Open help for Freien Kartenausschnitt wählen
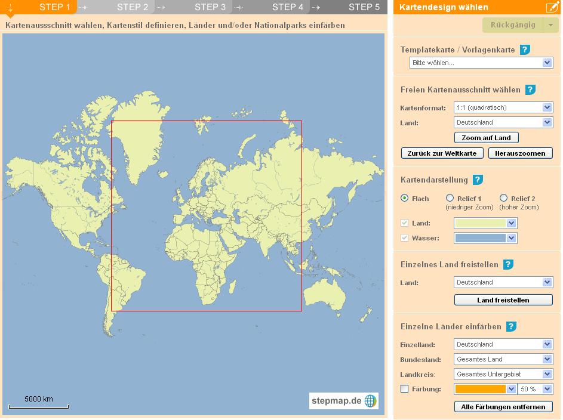Image resolution: width=563 pixels, height=420 pixels. tap(530, 89)
